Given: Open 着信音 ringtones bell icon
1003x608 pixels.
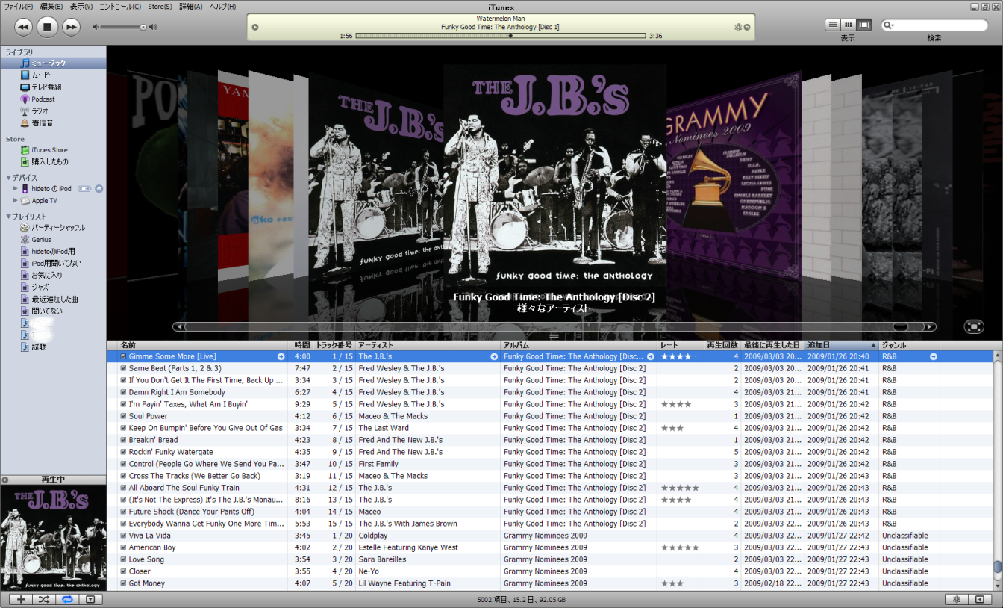Looking at the screenshot, I should click(x=25, y=123).
